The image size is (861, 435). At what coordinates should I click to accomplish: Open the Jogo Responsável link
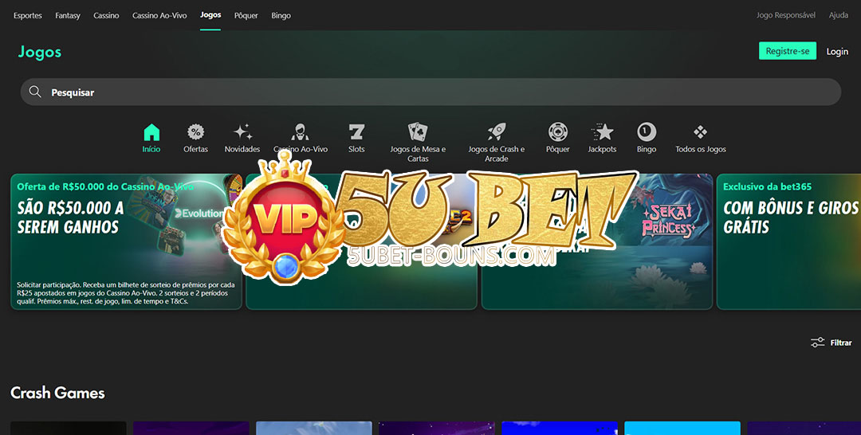(786, 15)
